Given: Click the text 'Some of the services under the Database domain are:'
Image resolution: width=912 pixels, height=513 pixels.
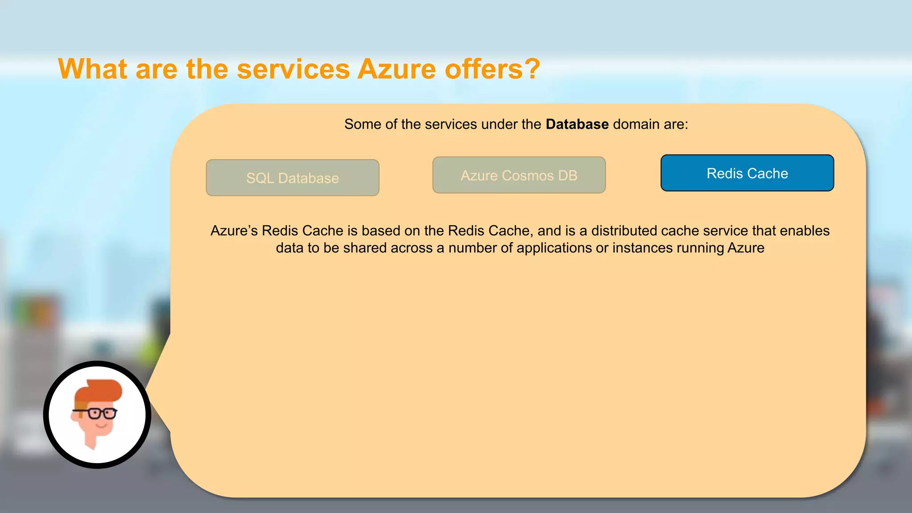Looking at the screenshot, I should click(516, 124).
